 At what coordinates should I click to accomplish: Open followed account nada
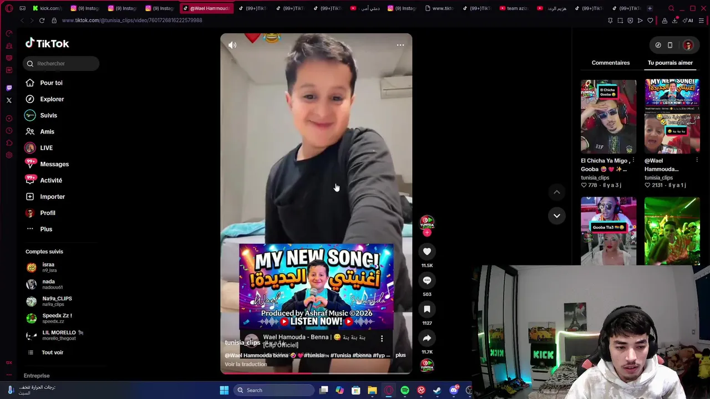pyautogui.click(x=49, y=284)
